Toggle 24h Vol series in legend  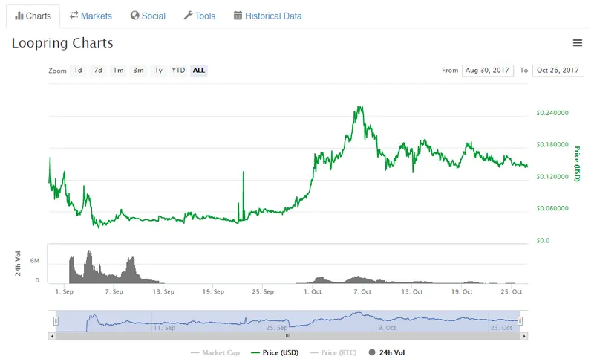pyautogui.click(x=387, y=352)
